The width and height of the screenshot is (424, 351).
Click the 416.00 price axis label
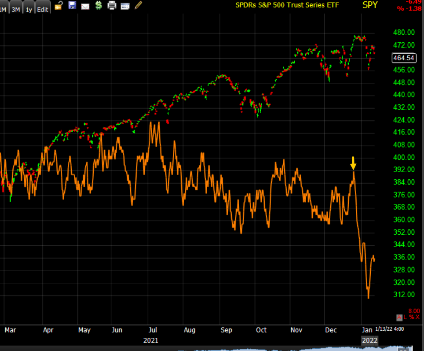[404, 132]
